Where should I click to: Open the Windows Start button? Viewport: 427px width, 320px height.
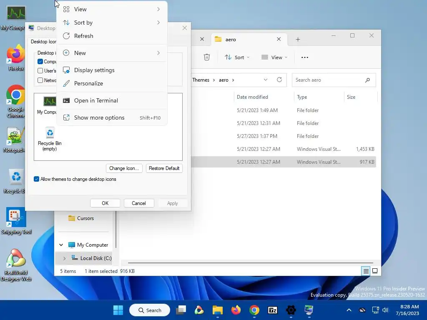(118, 310)
